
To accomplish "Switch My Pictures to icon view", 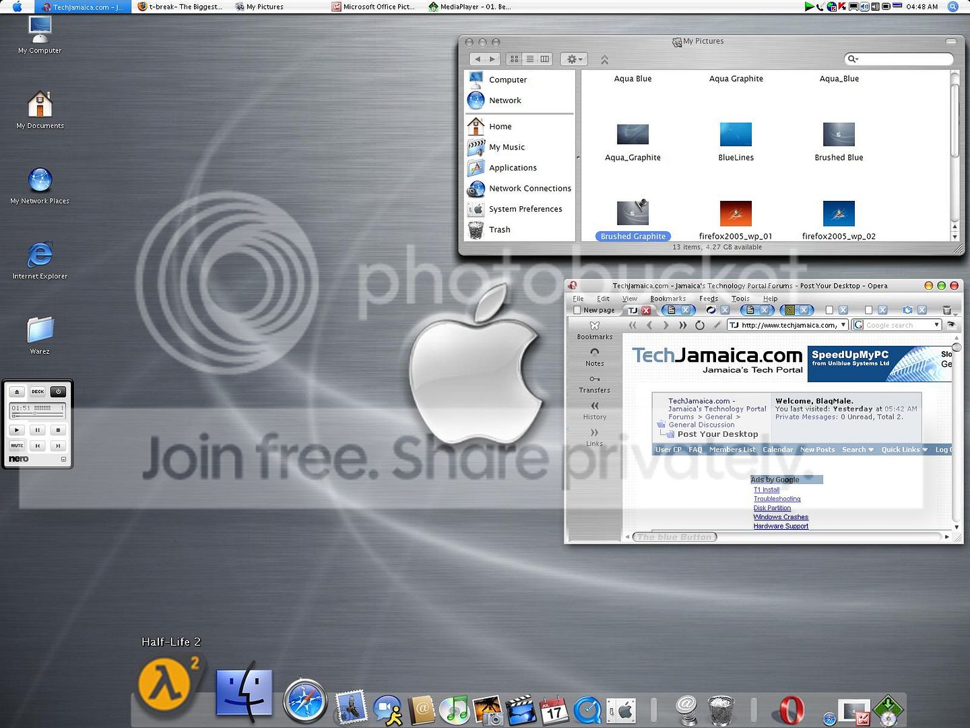I will pos(515,59).
